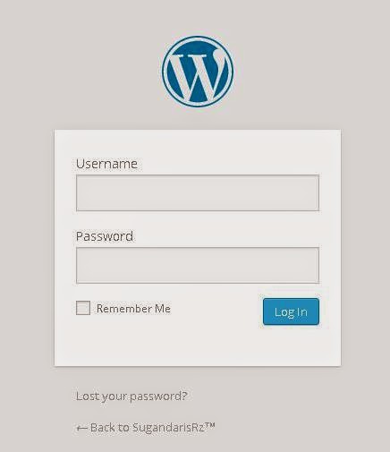390x452 pixels.
Task: Tick the Remember Me checkbox
Action: pos(83,308)
